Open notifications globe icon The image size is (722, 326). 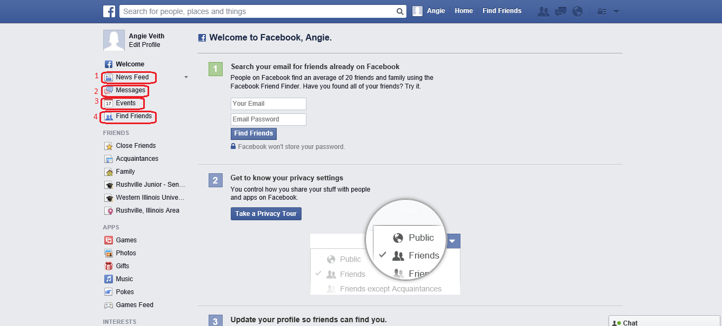point(578,11)
